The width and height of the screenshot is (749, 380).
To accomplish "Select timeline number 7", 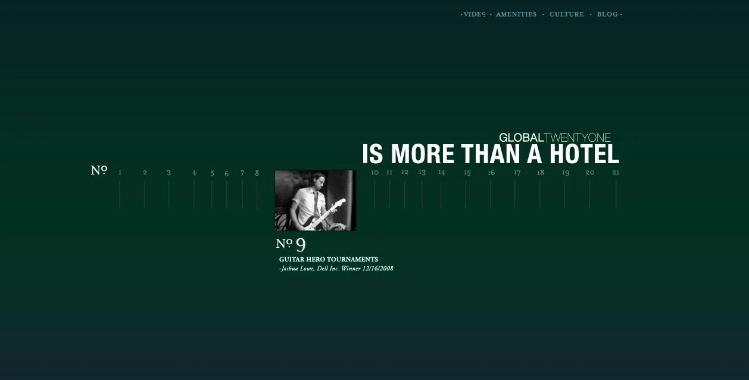I will tap(242, 173).
